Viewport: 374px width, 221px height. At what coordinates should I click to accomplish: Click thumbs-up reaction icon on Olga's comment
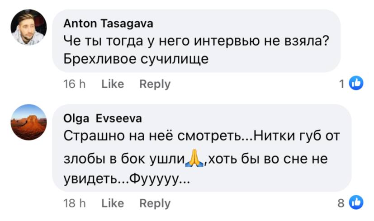pyautogui.click(x=356, y=203)
